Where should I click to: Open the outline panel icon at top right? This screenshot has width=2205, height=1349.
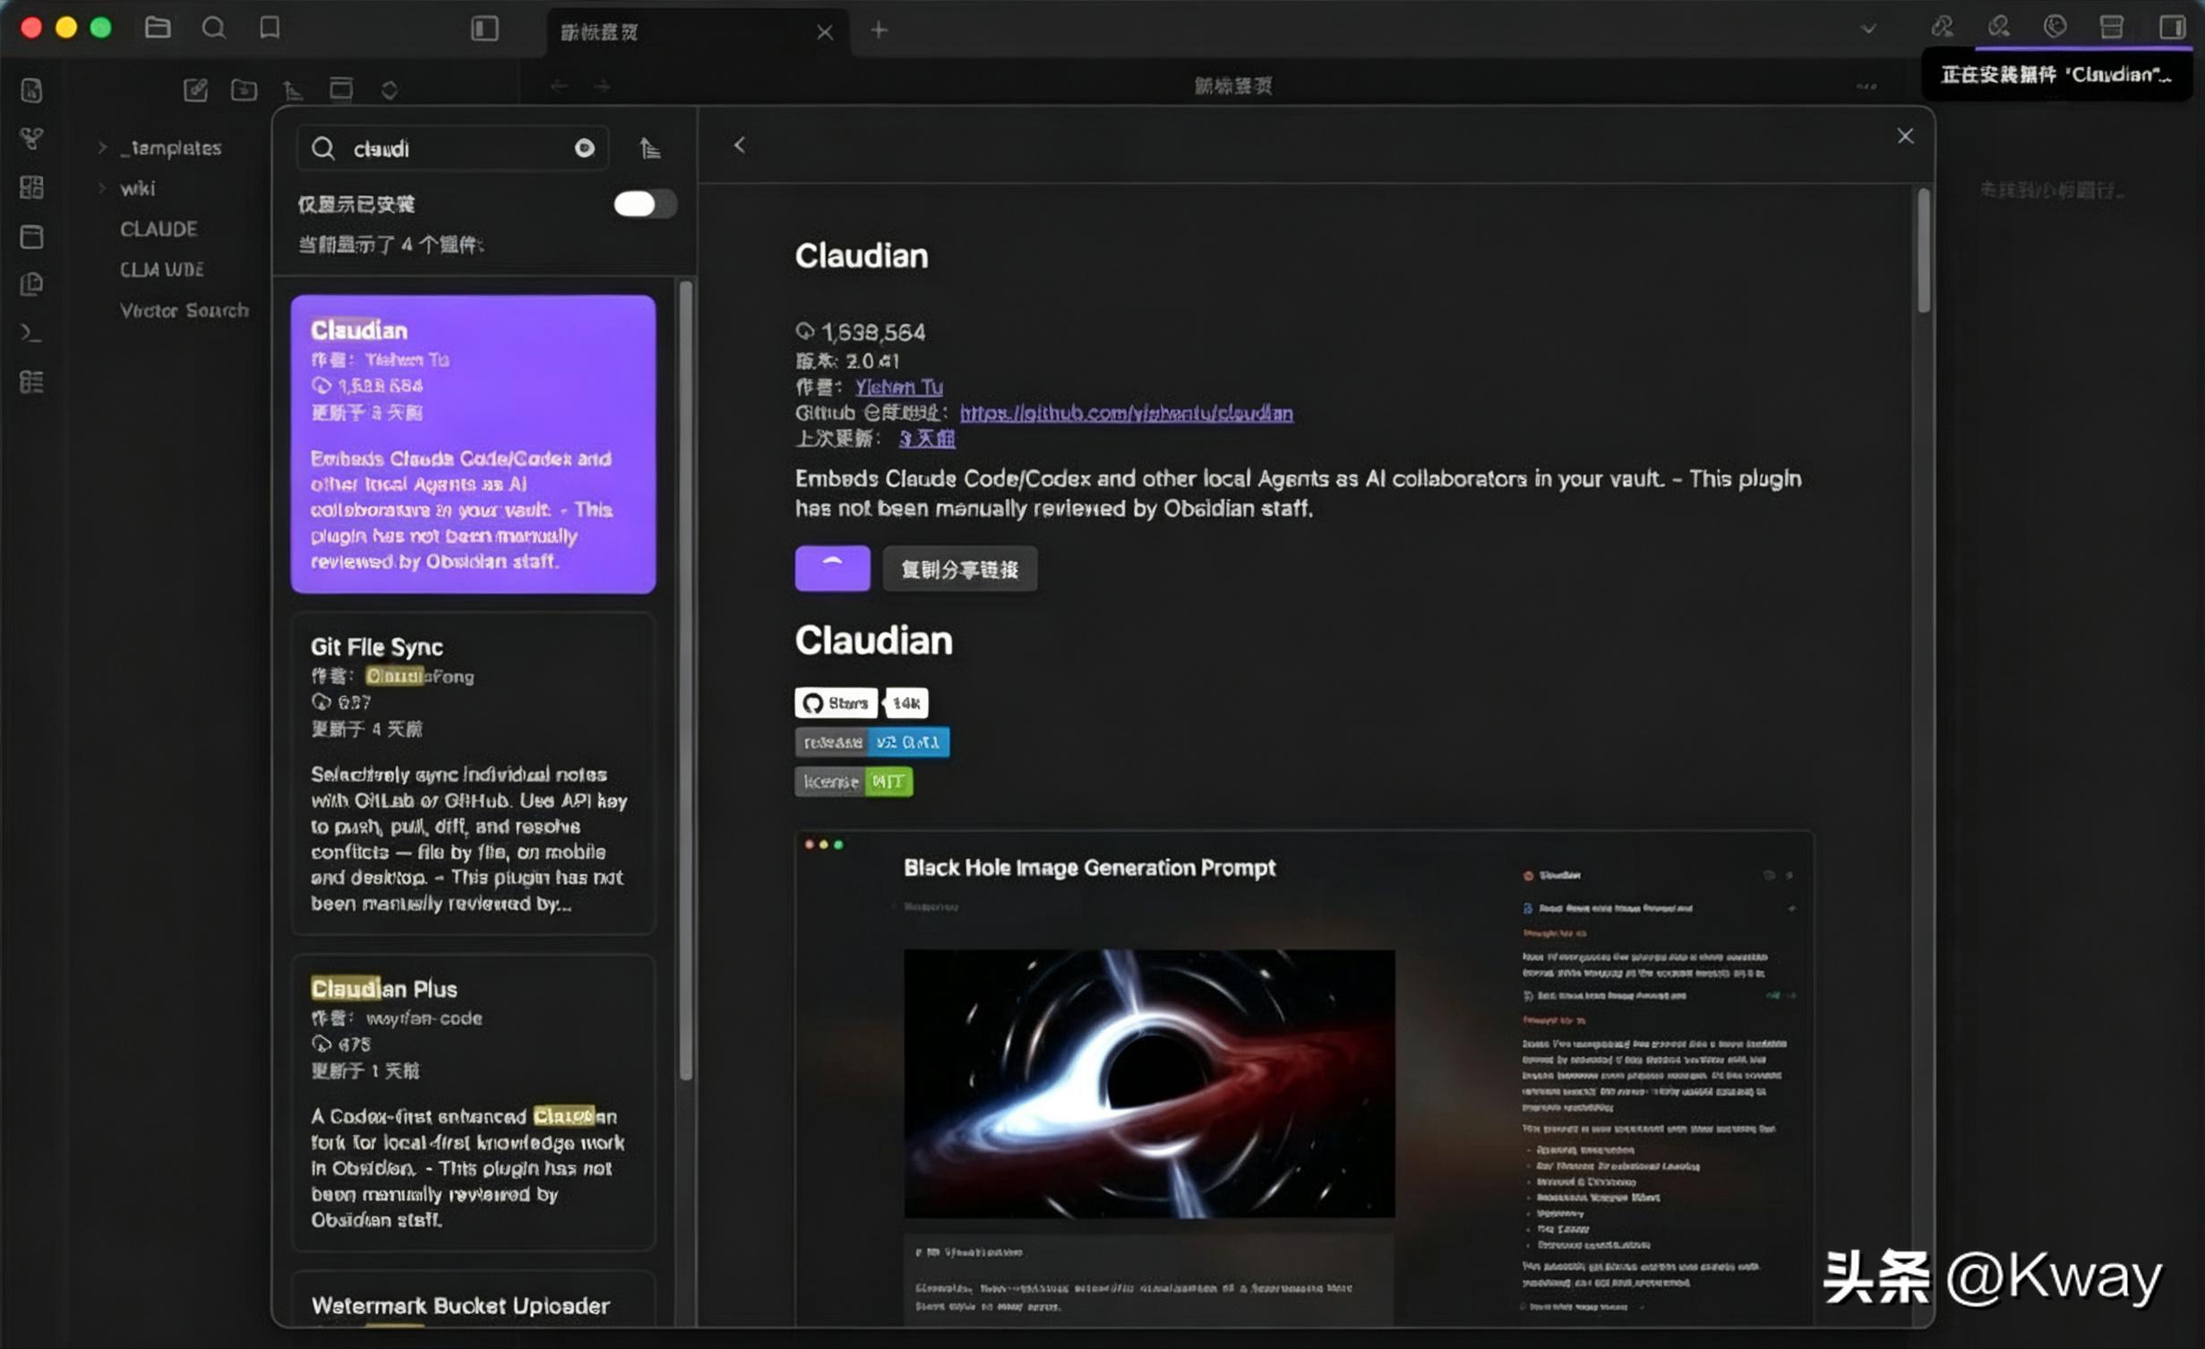pyautogui.click(x=2111, y=27)
